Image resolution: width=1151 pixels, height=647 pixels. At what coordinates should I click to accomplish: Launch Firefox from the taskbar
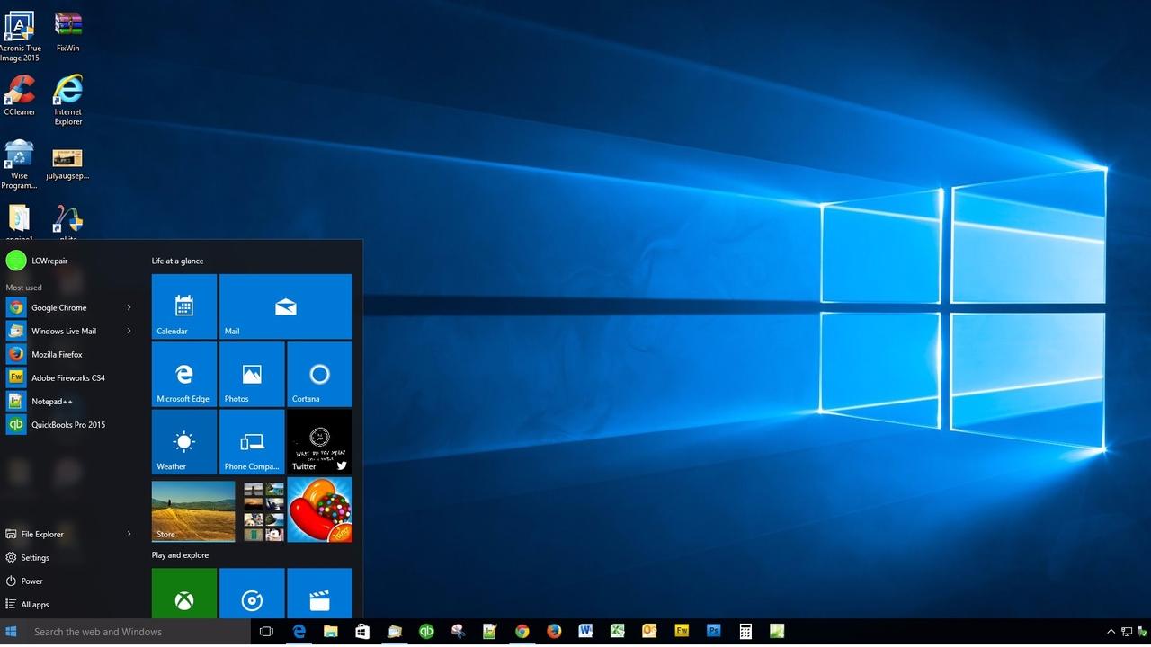[x=554, y=632]
